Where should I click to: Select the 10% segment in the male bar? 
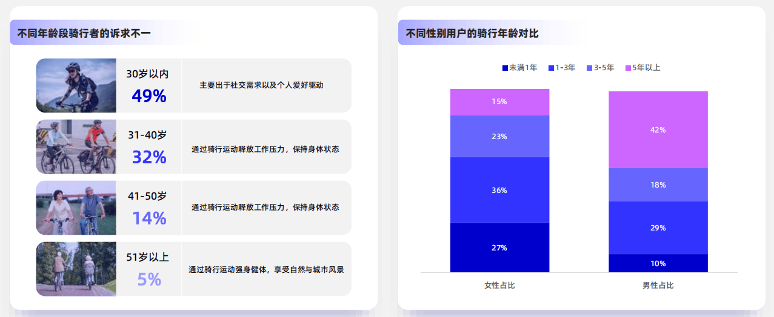point(658,263)
